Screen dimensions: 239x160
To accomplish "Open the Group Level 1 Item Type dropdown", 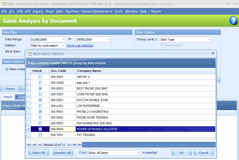I will pyautogui.click(x=209, y=39).
